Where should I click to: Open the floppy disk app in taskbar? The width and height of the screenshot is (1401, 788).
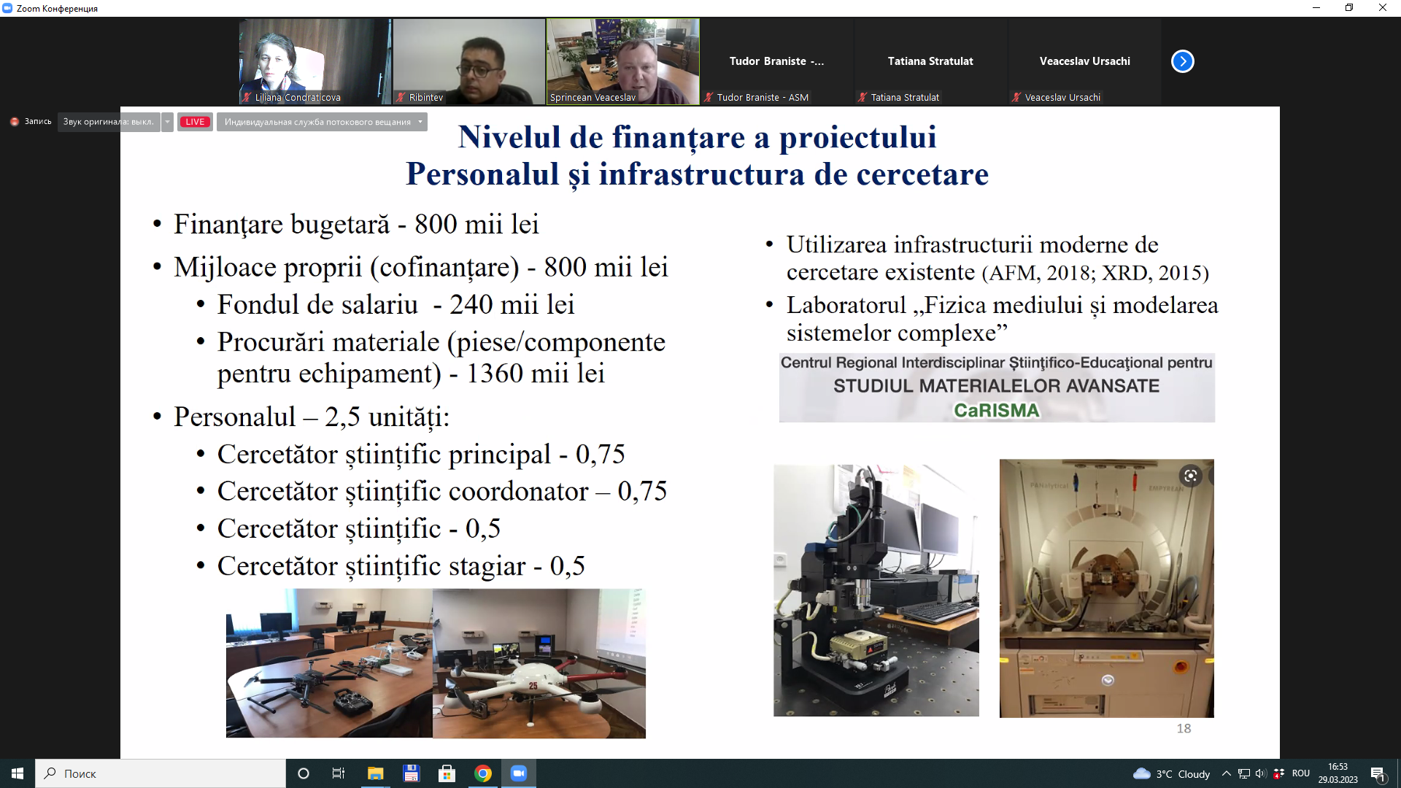(x=411, y=773)
